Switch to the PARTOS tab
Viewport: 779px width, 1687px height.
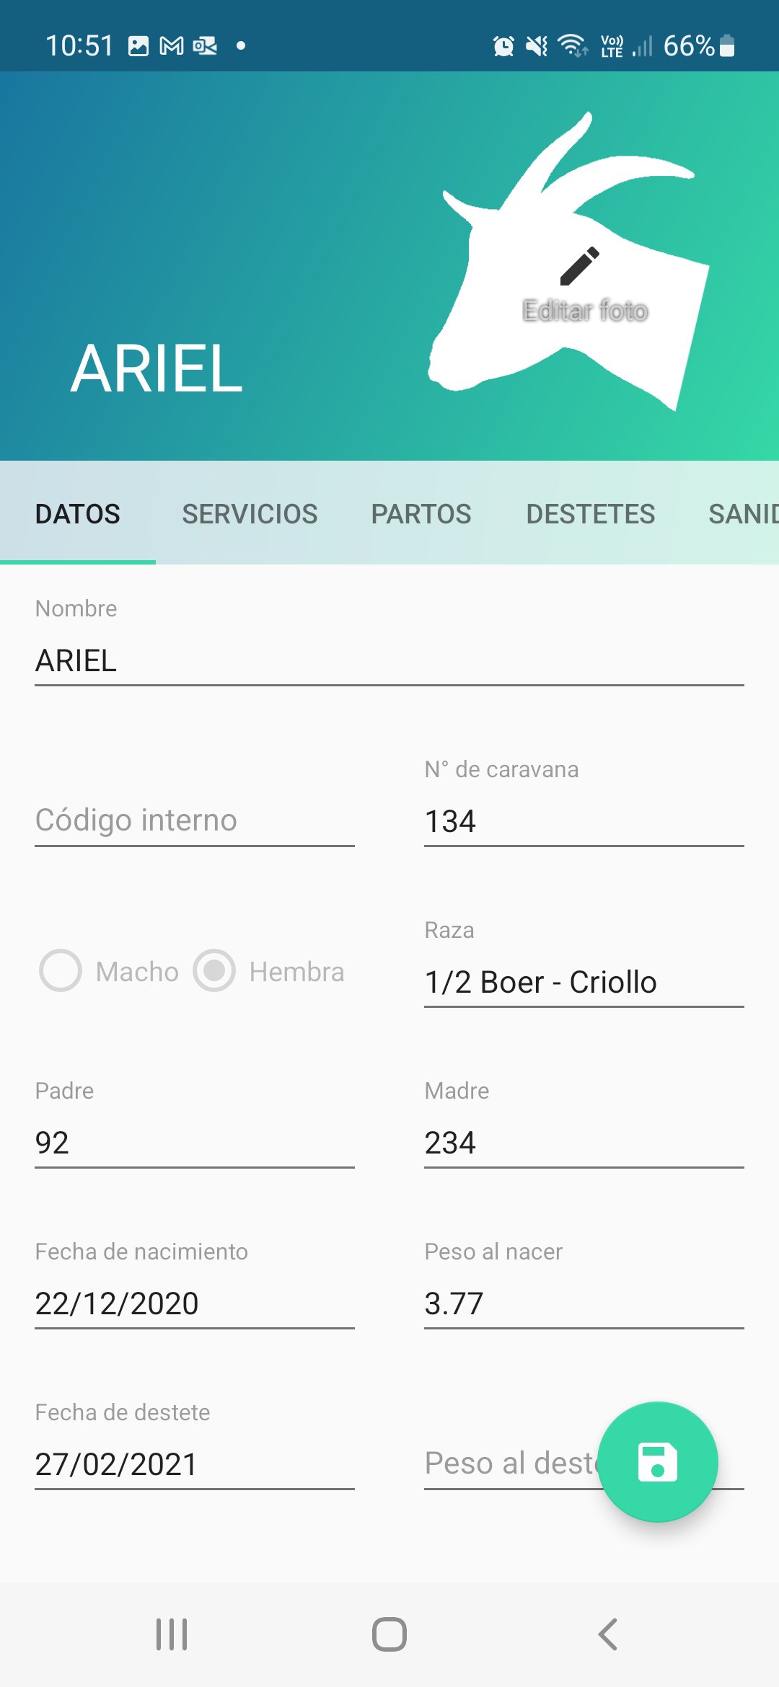coord(421,514)
